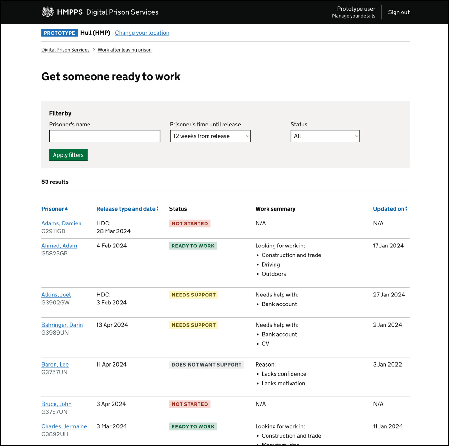This screenshot has width=449, height=446.
Task: Click the HMPPS crest logo icon
Action: pos(47,12)
